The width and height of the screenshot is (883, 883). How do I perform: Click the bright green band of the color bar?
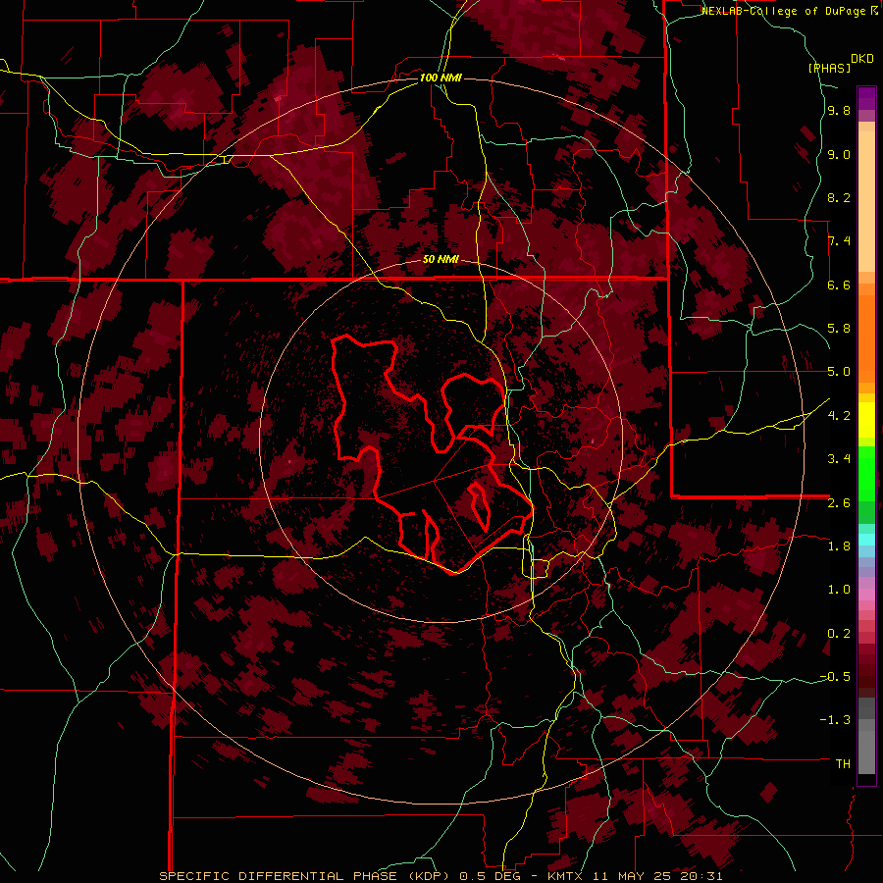(866, 473)
